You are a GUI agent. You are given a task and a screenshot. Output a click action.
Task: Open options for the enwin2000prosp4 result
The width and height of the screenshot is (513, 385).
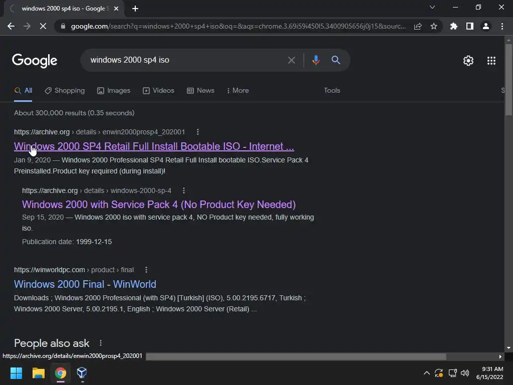pos(197,132)
